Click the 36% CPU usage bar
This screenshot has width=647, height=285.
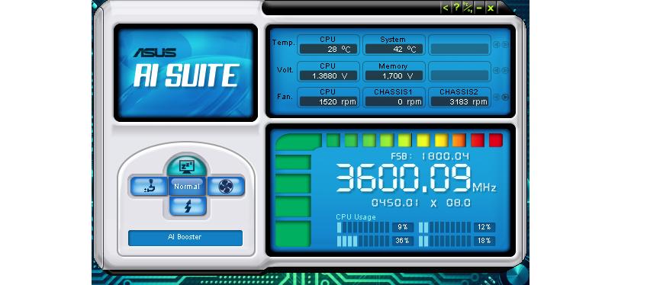(x=375, y=241)
